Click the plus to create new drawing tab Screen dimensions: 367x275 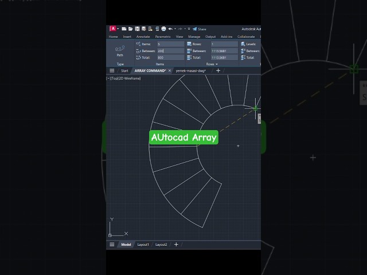point(218,70)
